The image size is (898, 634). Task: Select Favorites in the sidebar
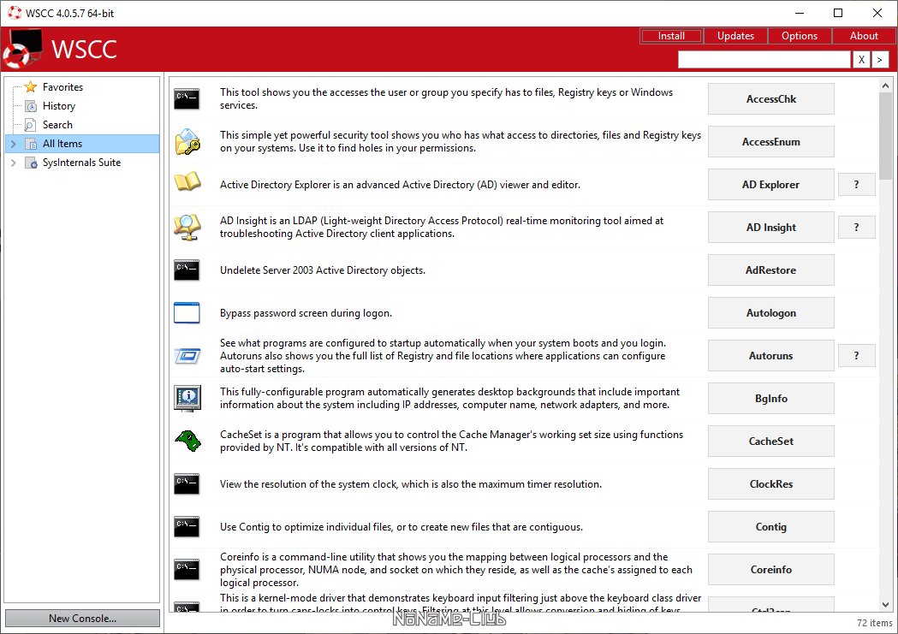[x=62, y=87]
